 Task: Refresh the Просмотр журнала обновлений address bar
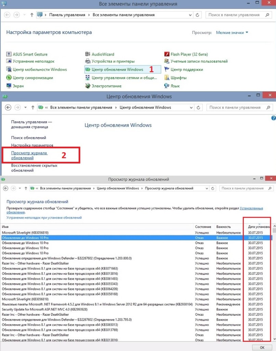(x=213, y=188)
